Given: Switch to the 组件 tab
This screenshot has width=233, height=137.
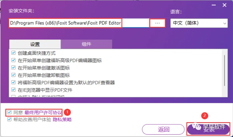Looking at the screenshot, I should 86,44.
